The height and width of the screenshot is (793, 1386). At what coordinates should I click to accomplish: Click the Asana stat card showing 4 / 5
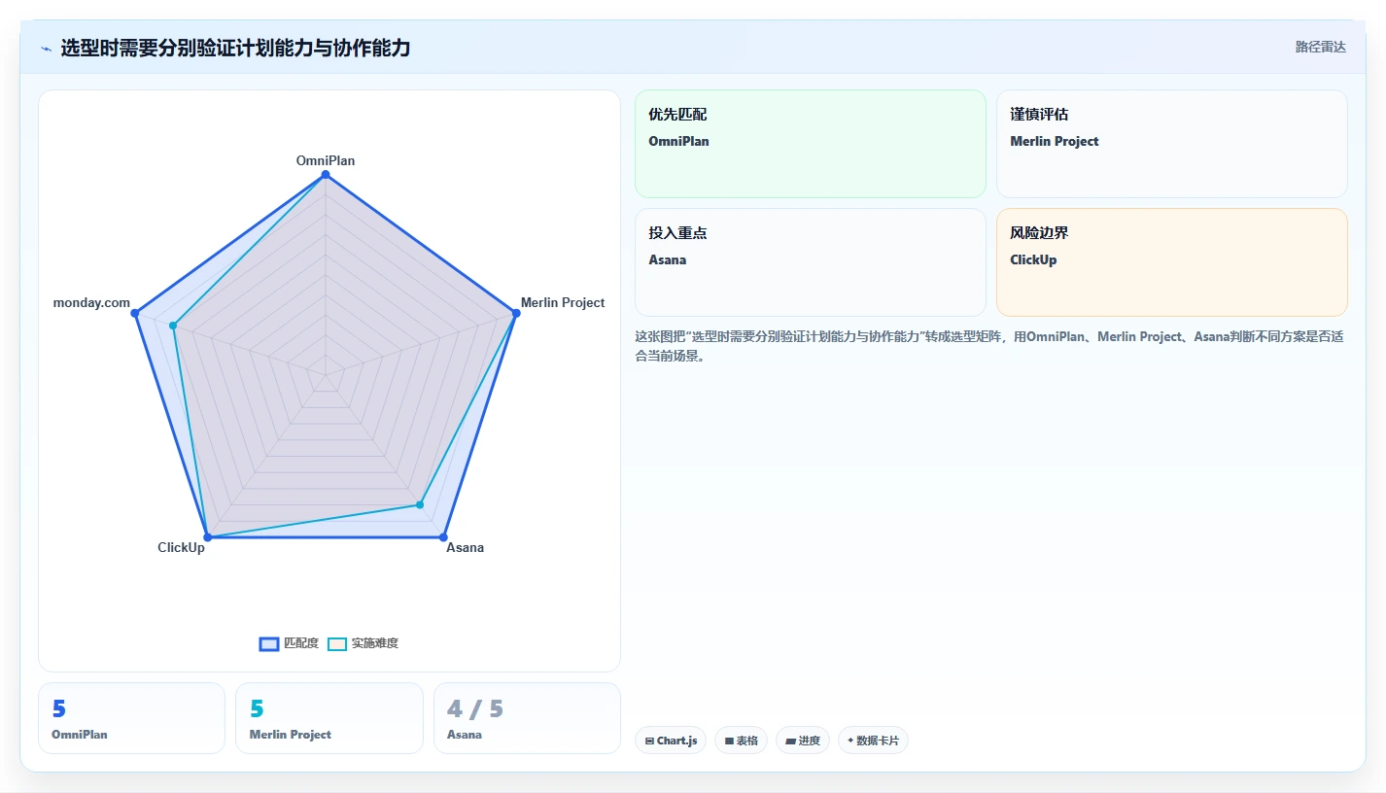coord(527,718)
